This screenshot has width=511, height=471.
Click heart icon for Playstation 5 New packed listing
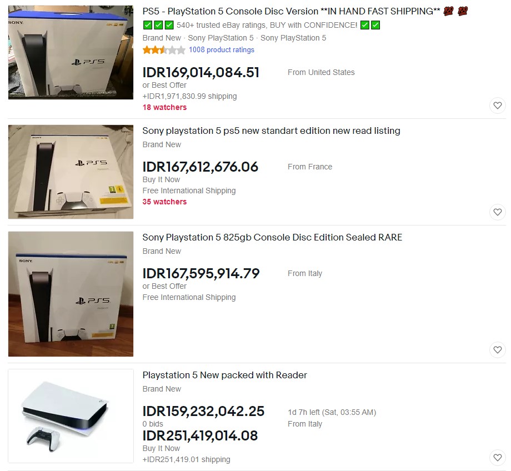pos(497,458)
